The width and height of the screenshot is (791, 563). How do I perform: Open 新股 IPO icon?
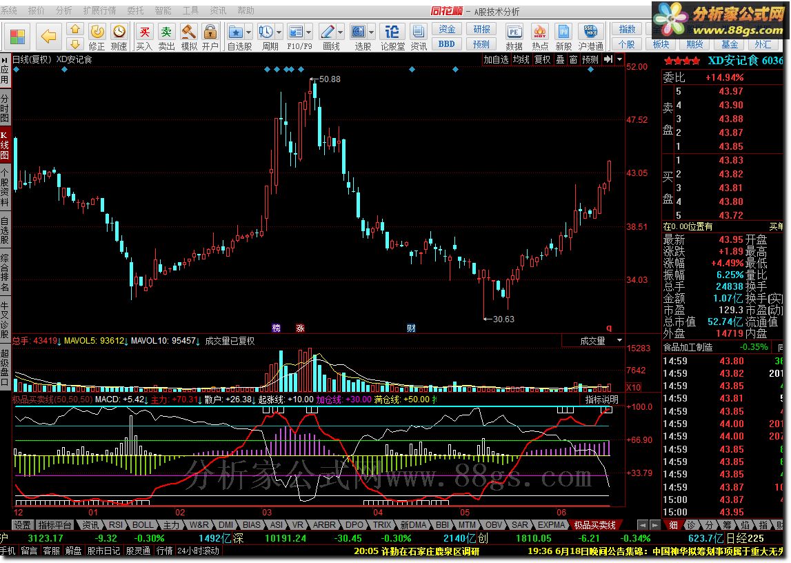tap(563, 37)
